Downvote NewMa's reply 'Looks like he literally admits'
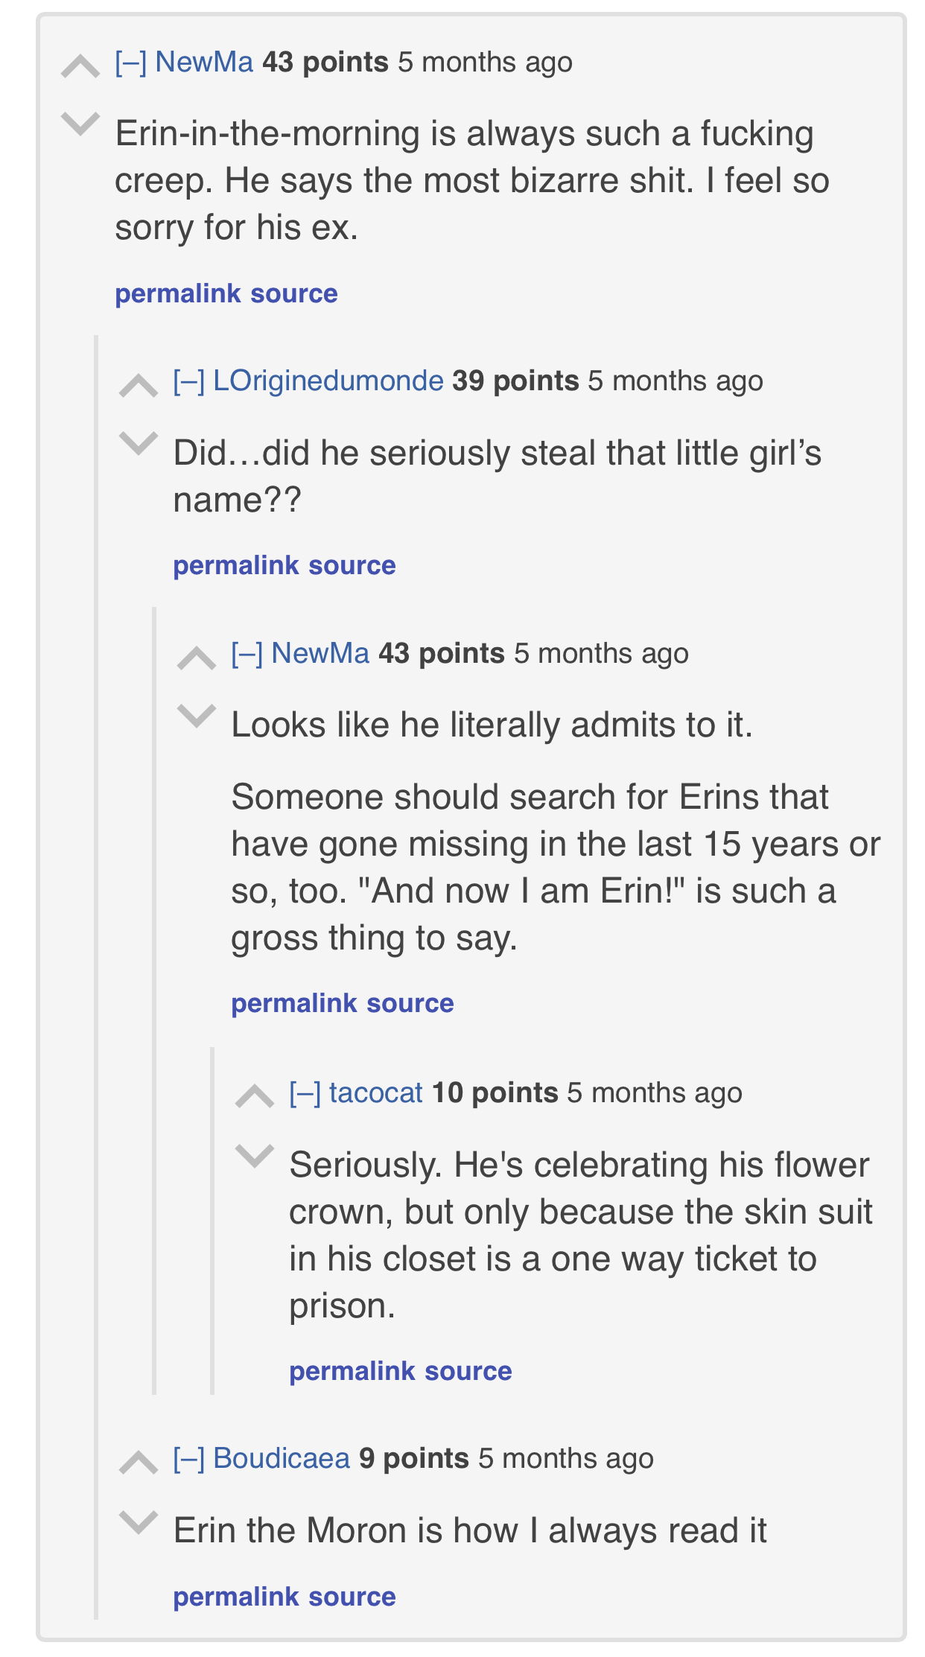 click(197, 715)
